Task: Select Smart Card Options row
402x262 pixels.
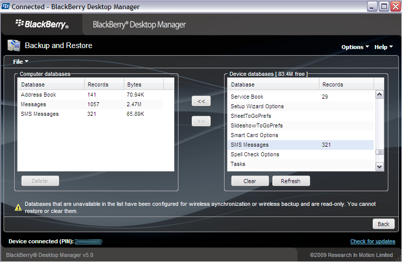Action: [301, 135]
